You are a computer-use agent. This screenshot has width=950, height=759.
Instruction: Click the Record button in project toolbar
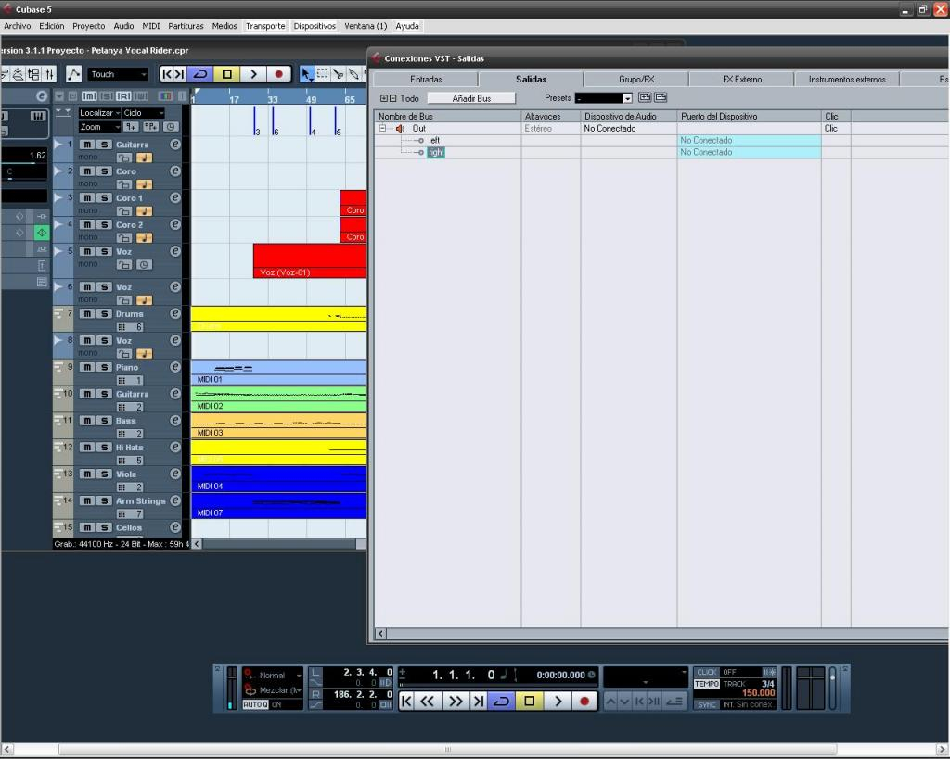(x=278, y=74)
